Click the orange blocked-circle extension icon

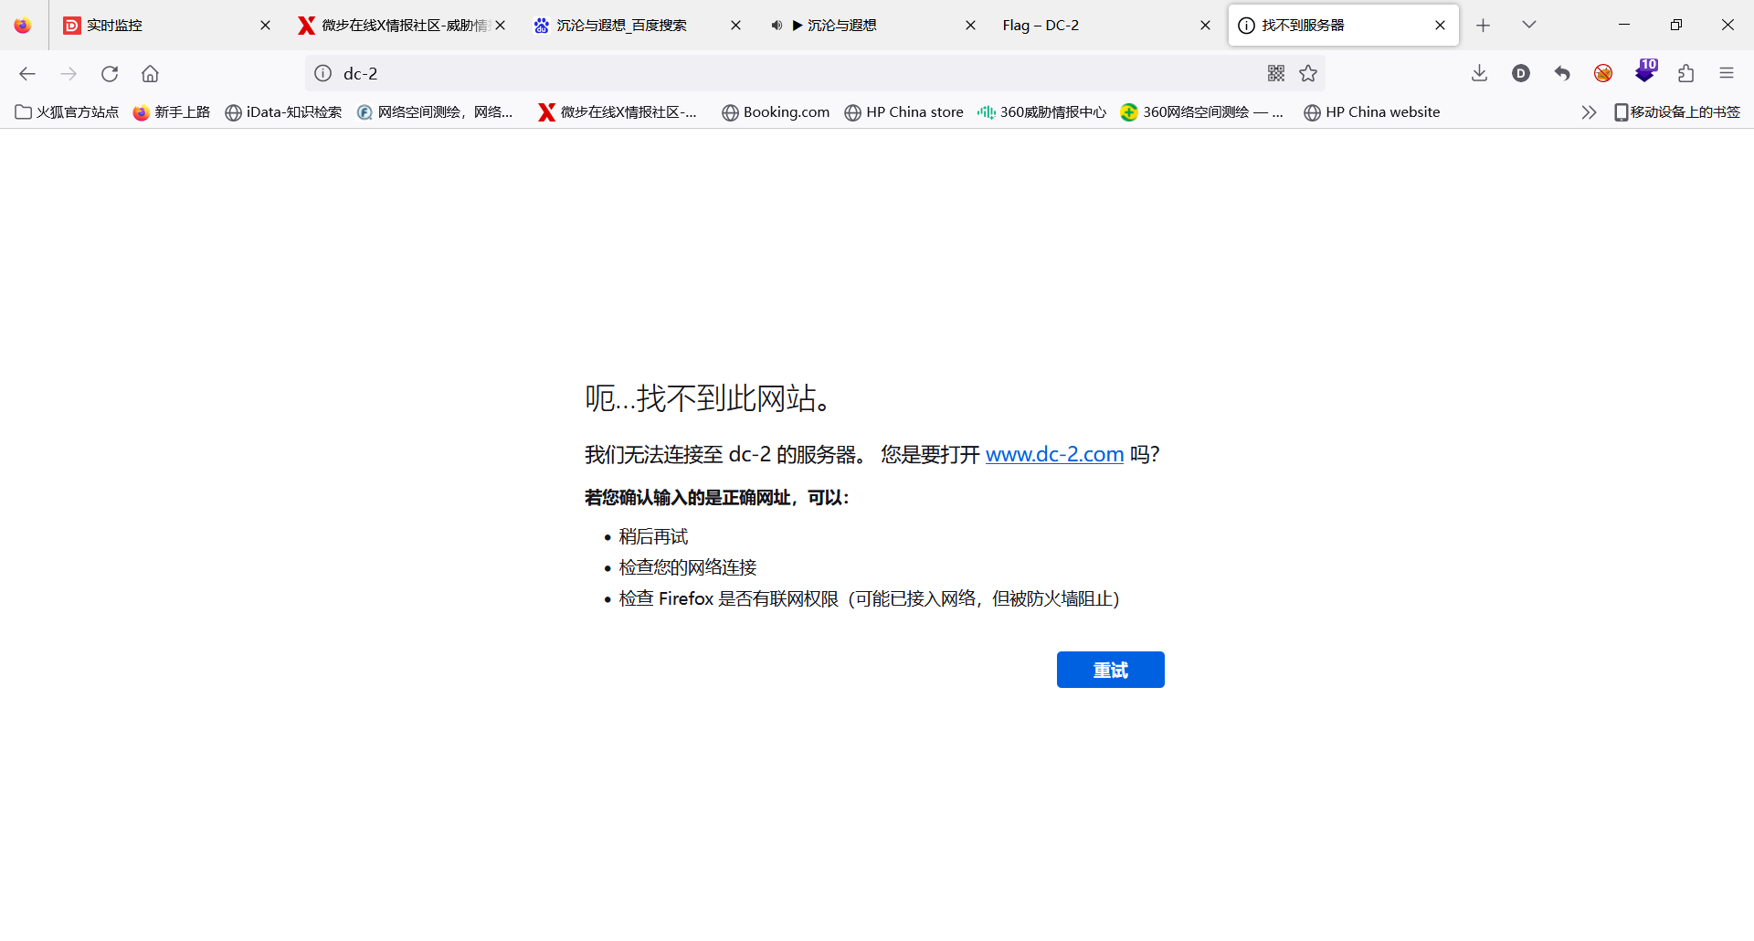point(1603,74)
